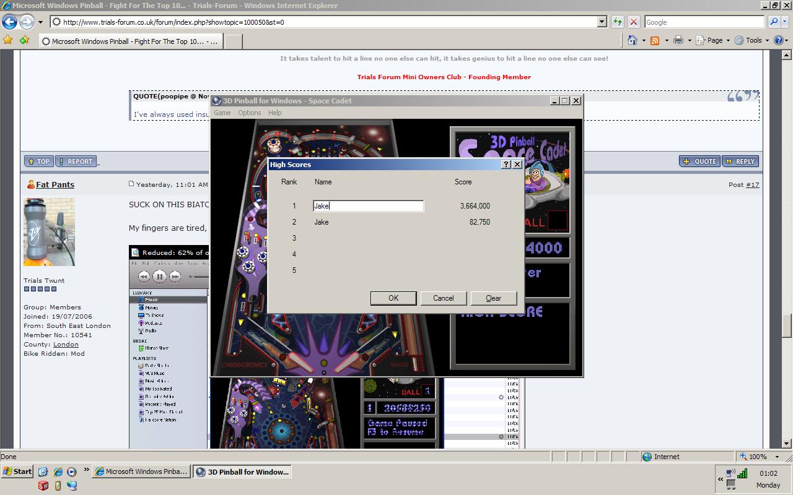Launch Internet Explorer from quick launch
This screenshot has height=495, width=793.
(x=58, y=471)
